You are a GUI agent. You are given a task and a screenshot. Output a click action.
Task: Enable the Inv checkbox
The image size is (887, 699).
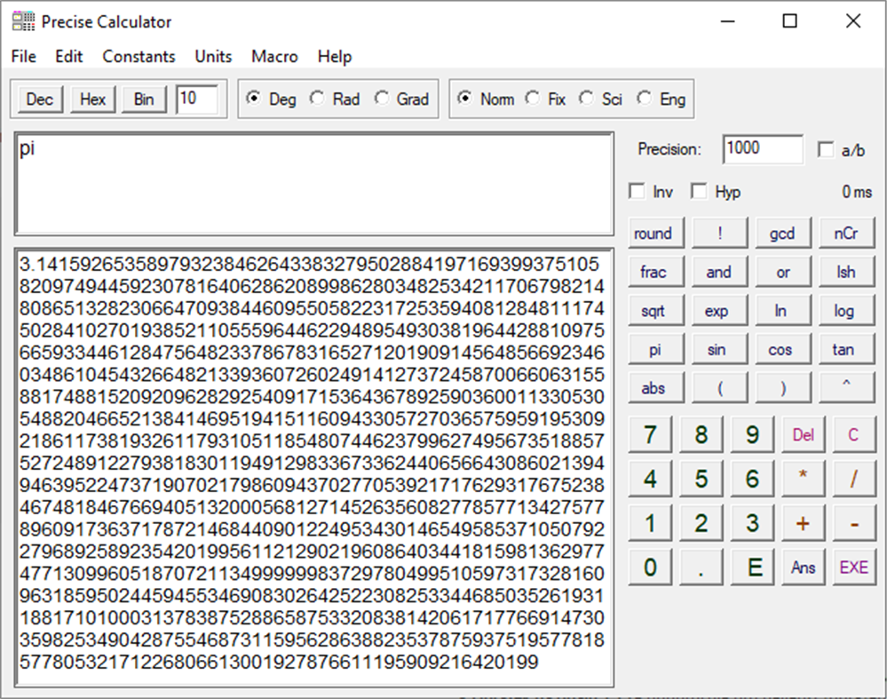[637, 191]
